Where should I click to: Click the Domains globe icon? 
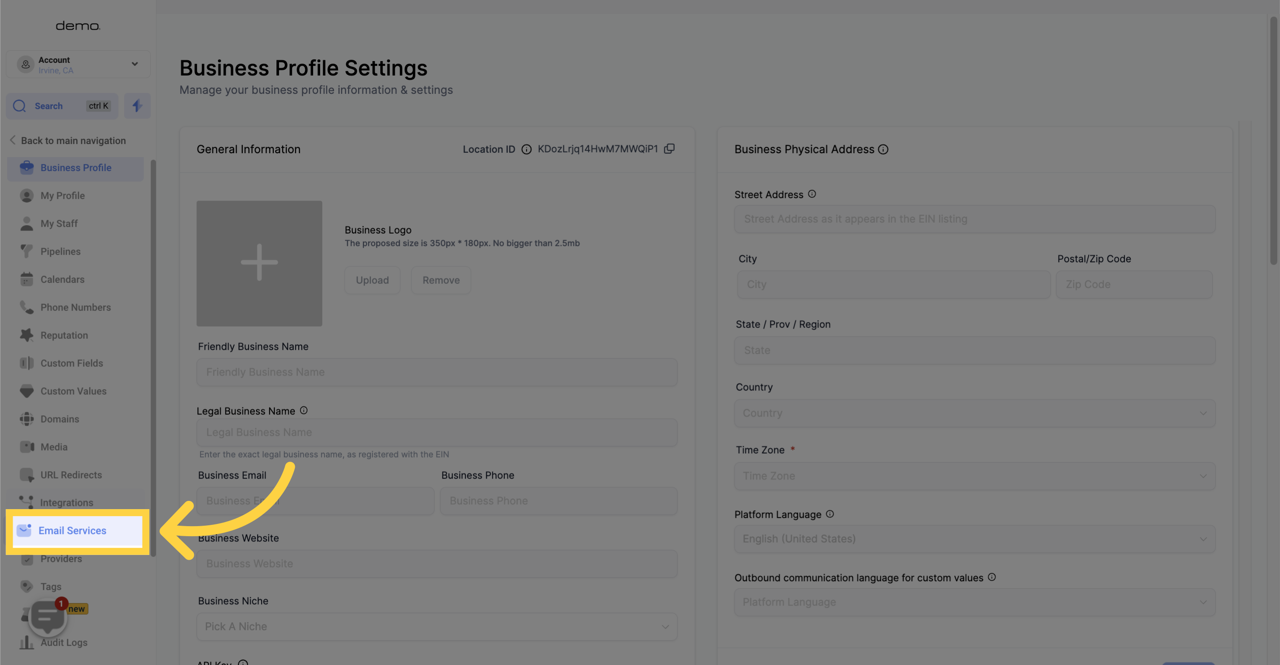coord(27,419)
